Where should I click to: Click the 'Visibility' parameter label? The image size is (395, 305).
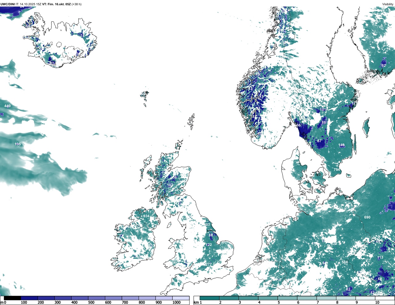coord(388,4)
